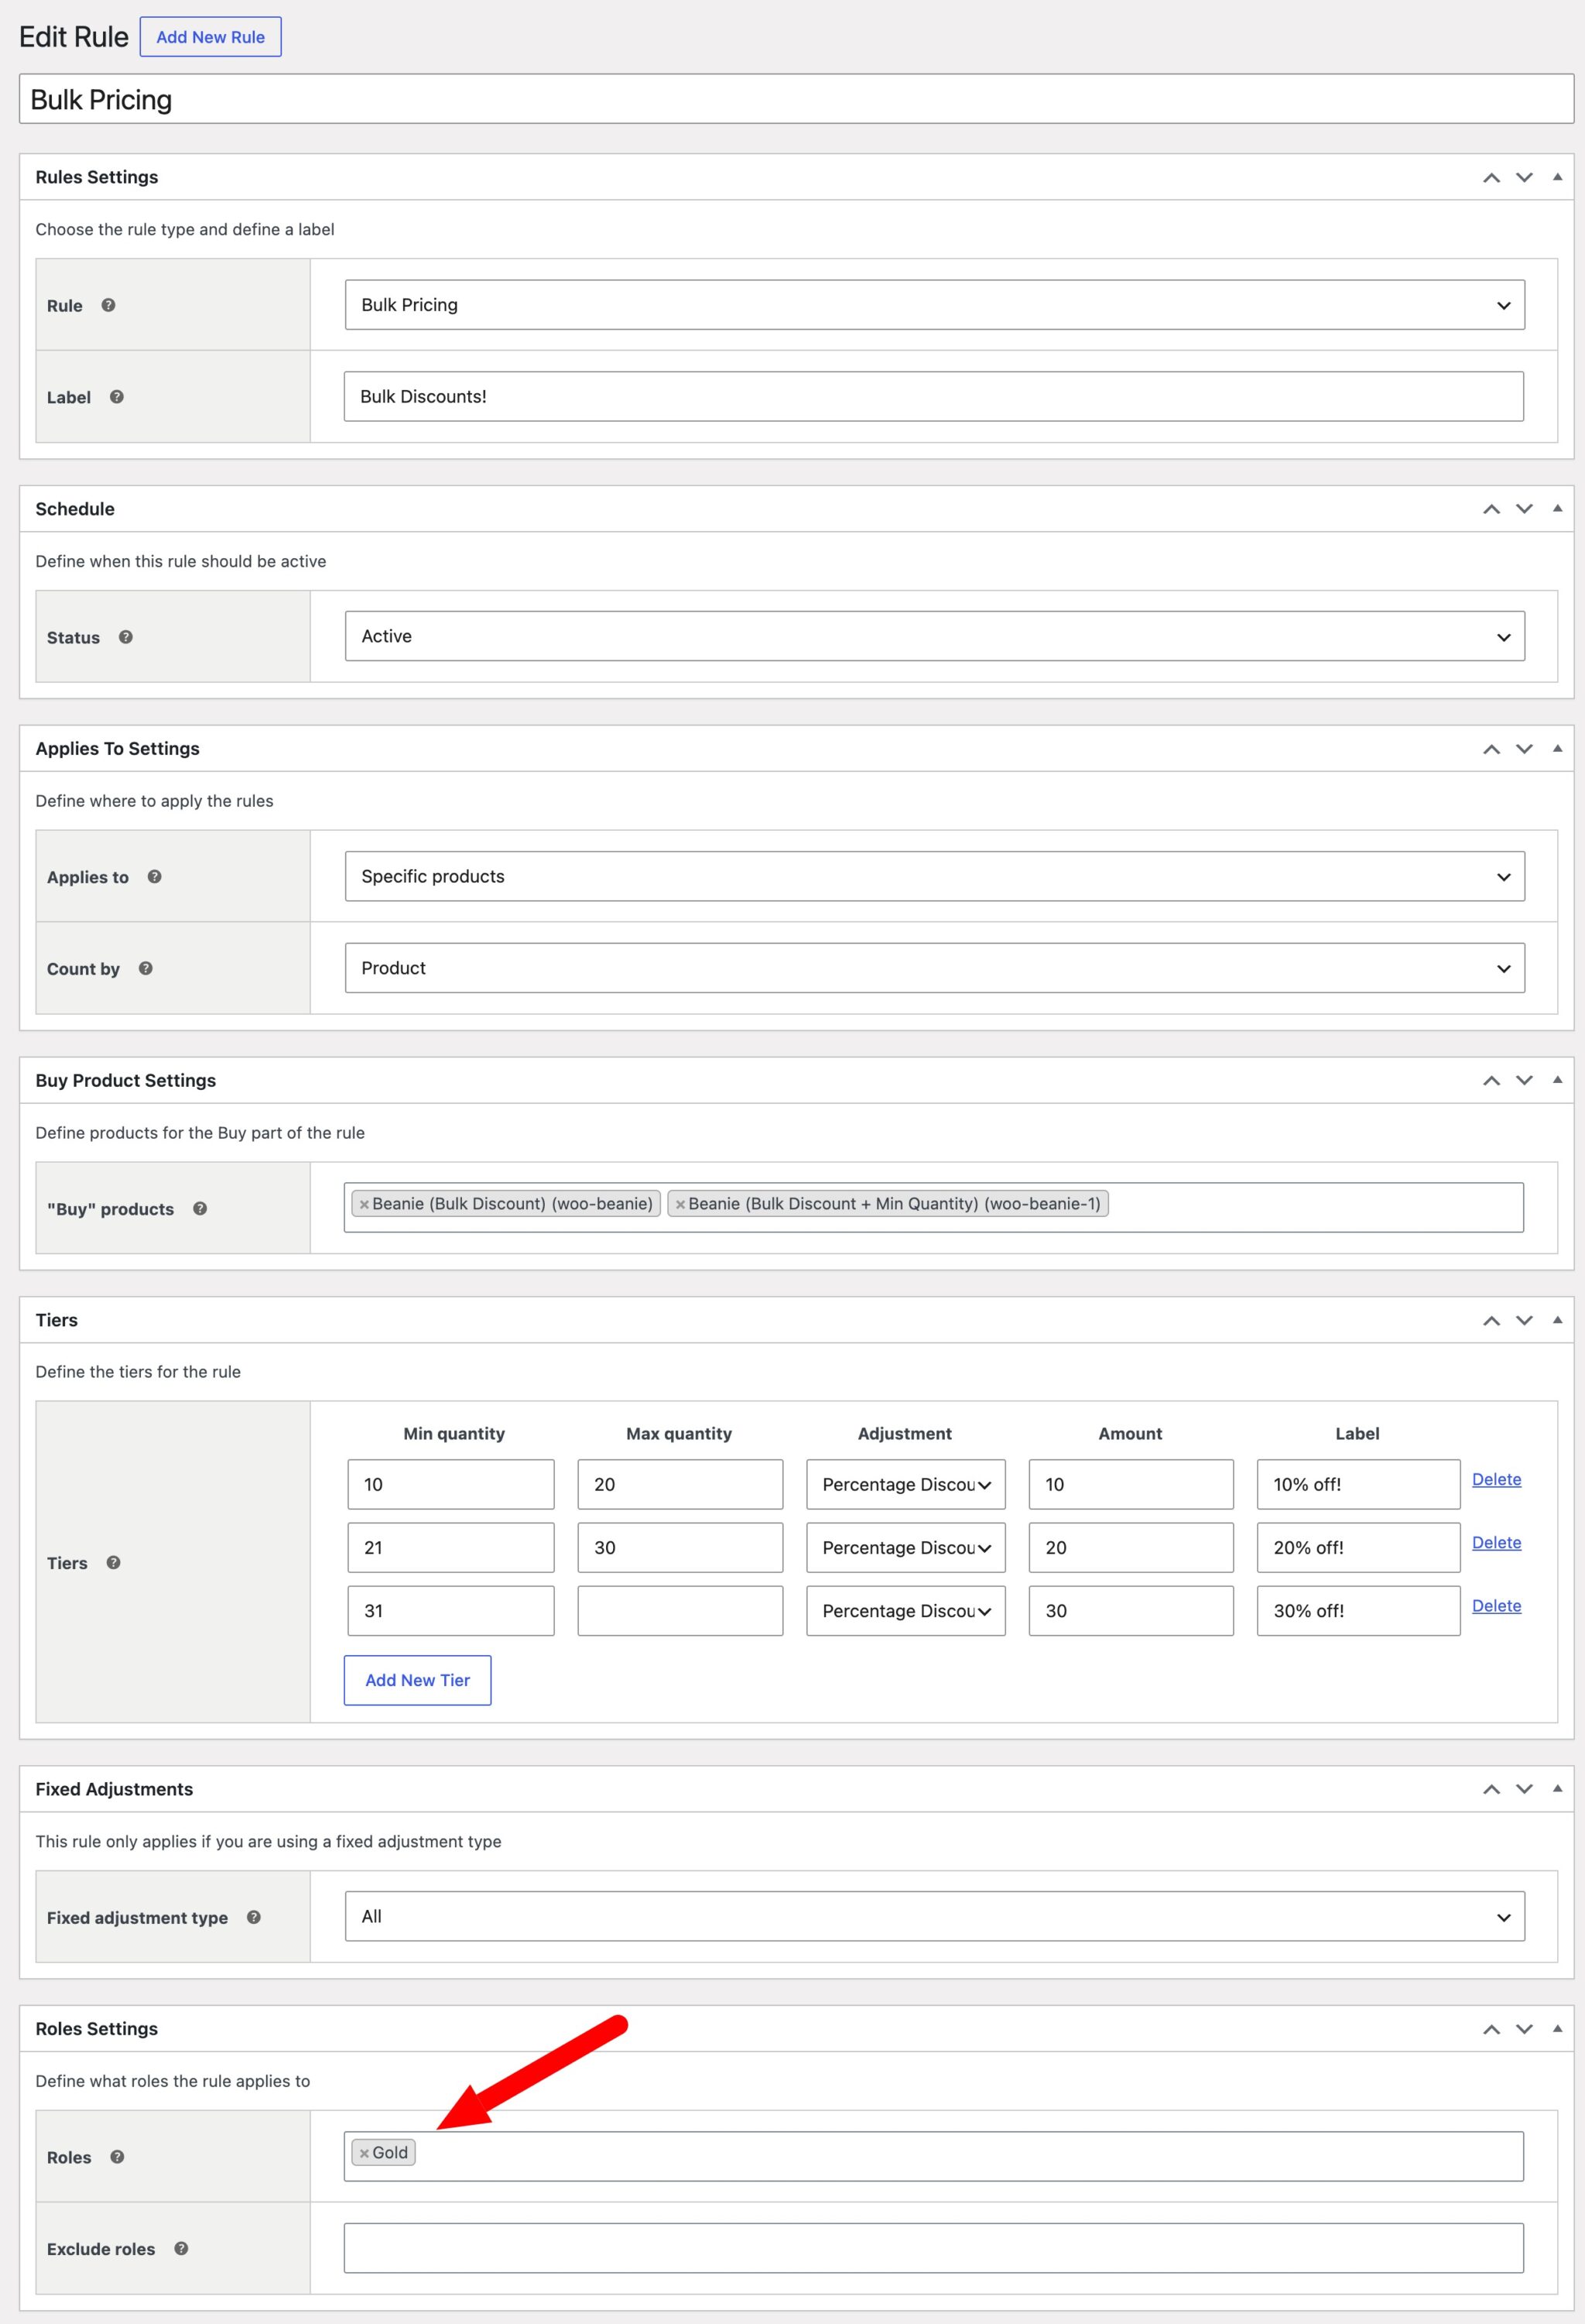Collapse the Schedule panel
Screen dimensions: 1585x2324
point(1557,508)
